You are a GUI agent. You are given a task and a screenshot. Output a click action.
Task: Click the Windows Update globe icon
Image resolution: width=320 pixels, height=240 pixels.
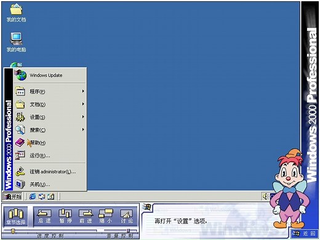coord(20,75)
